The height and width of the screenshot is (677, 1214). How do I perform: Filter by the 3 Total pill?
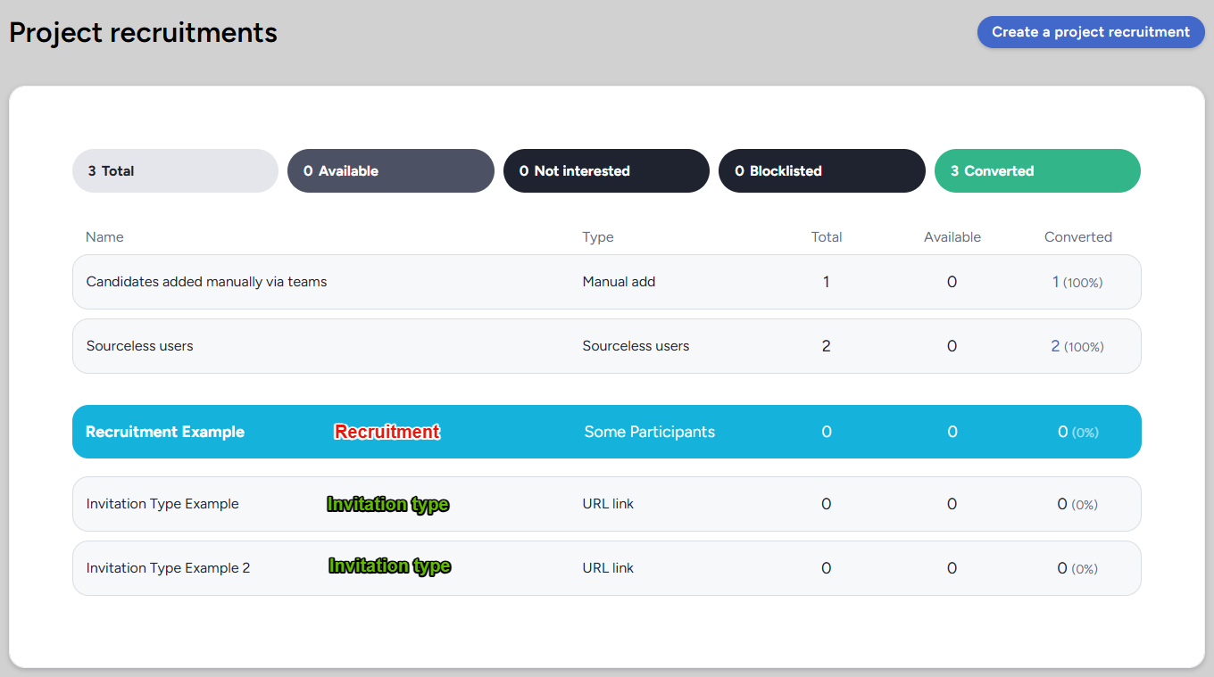(176, 171)
